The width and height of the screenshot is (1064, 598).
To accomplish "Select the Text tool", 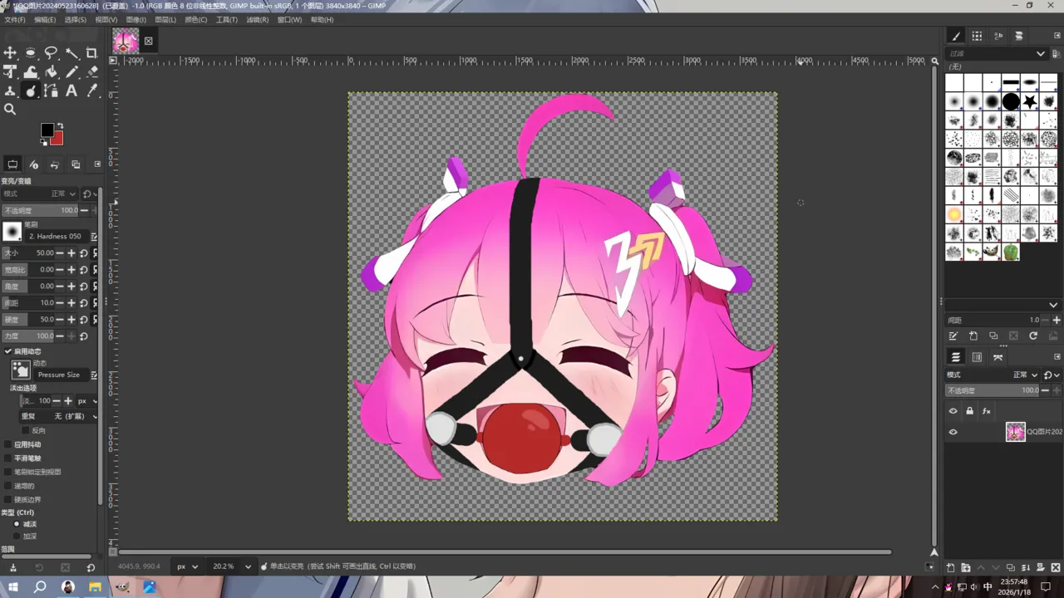I will [71, 91].
